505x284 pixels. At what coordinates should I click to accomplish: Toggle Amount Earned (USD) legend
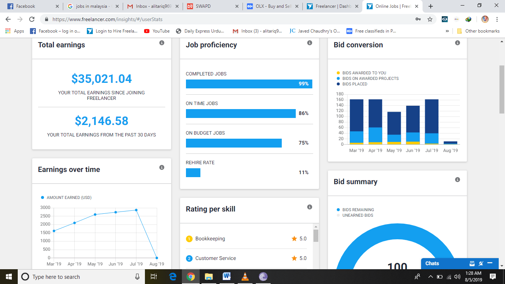tap(66, 197)
